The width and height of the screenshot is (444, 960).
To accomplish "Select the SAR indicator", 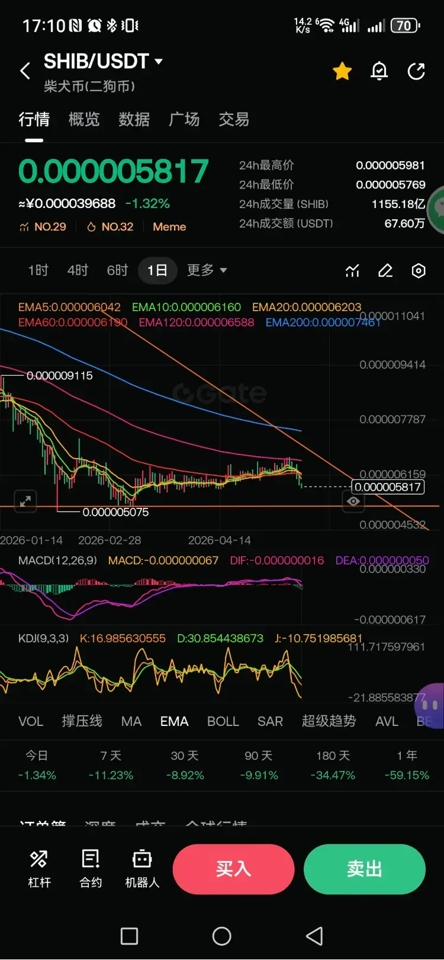I will point(270,721).
